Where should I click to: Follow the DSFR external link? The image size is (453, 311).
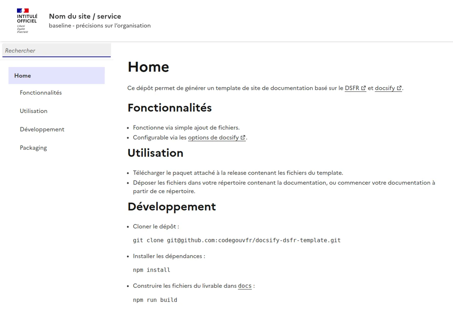(x=355, y=88)
